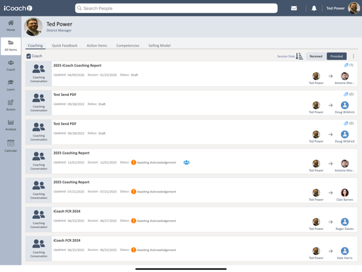Select the Coaching tab
This screenshot has width=362, height=272.
[x=35, y=45]
